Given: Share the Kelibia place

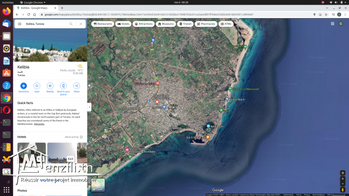Looking at the screenshot, I should [77, 88].
